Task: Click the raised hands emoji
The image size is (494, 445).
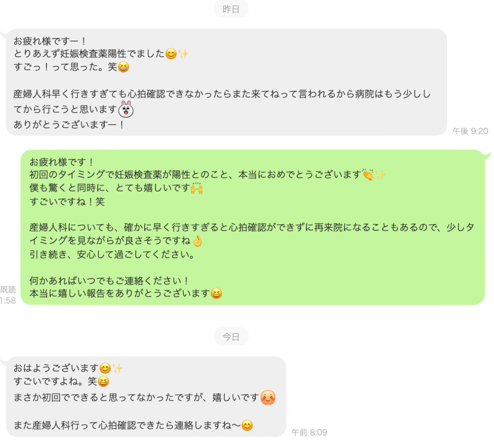Action: tap(197, 188)
